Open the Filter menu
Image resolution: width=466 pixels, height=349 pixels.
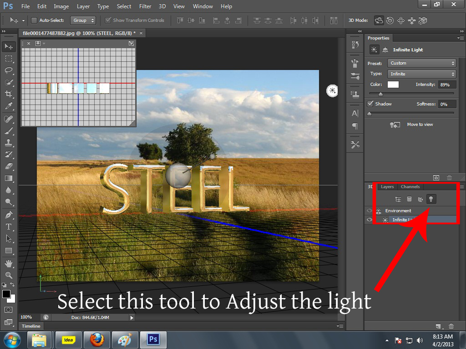(x=145, y=6)
